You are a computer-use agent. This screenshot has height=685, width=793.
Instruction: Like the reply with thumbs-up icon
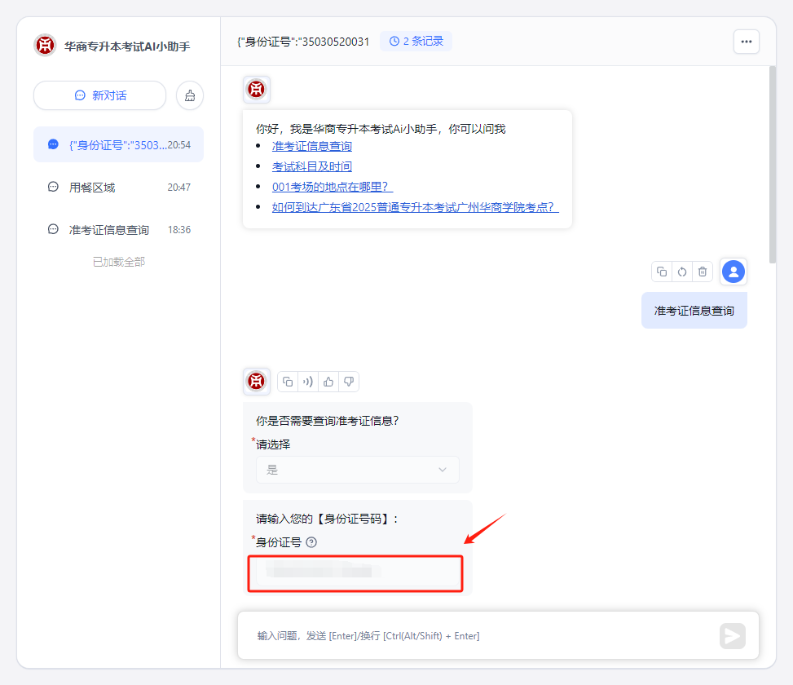(328, 382)
